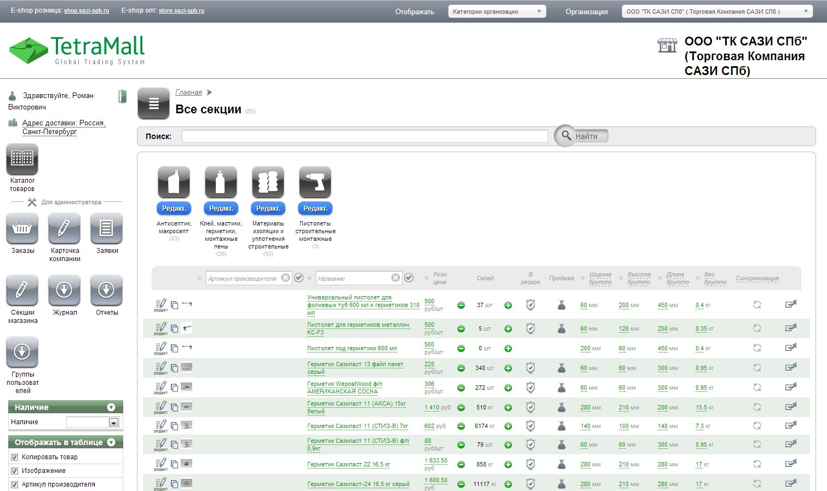
Task: Open Адрес доставки: Россия, Санкт-Петербург link
Action: 64,127
